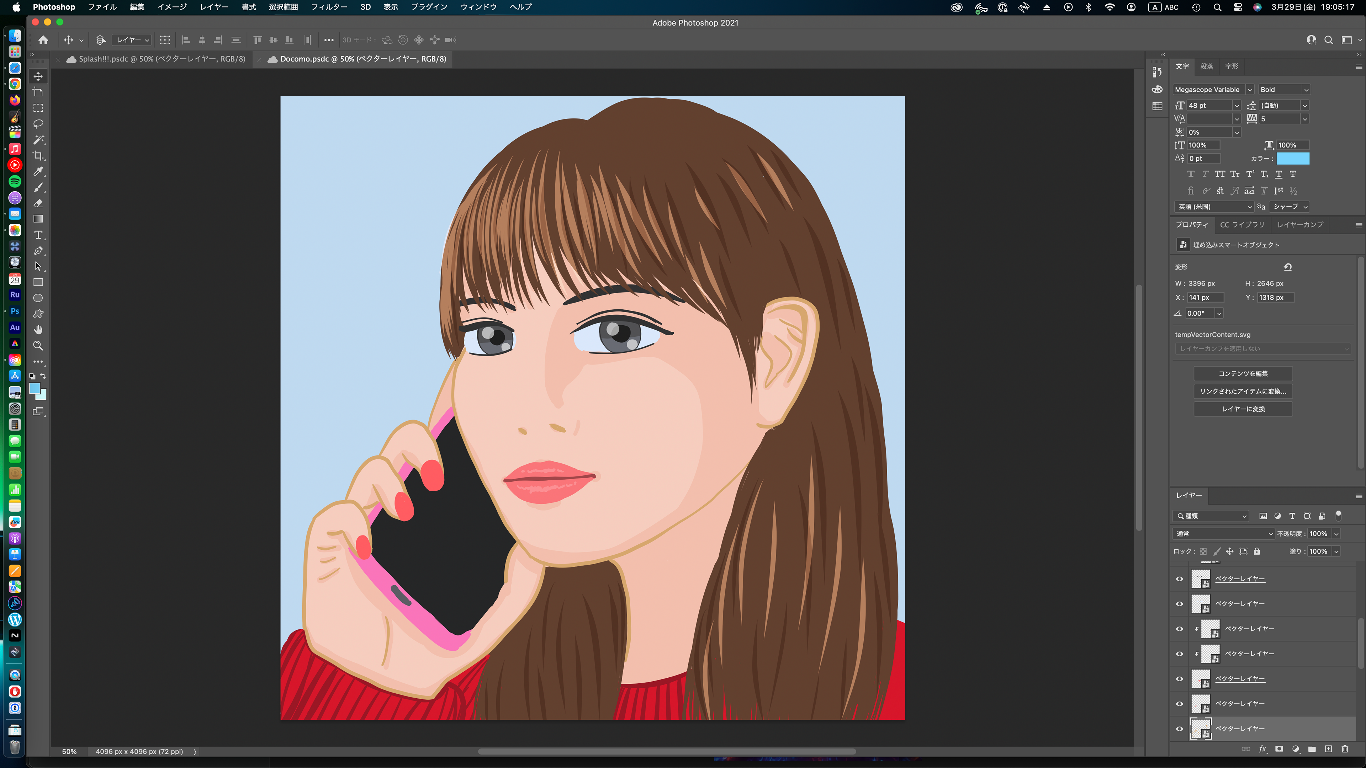Screen dimensions: 1366x768
Task: Toggle Faux Bold text style
Action: click(1191, 174)
